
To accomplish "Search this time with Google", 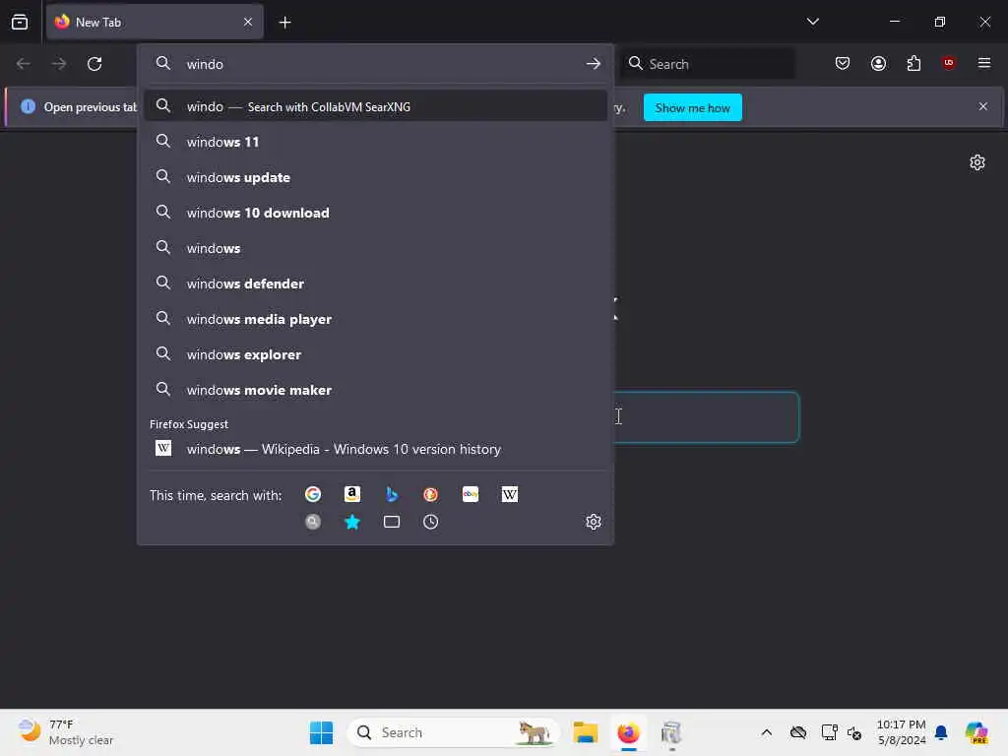I will click(x=313, y=494).
